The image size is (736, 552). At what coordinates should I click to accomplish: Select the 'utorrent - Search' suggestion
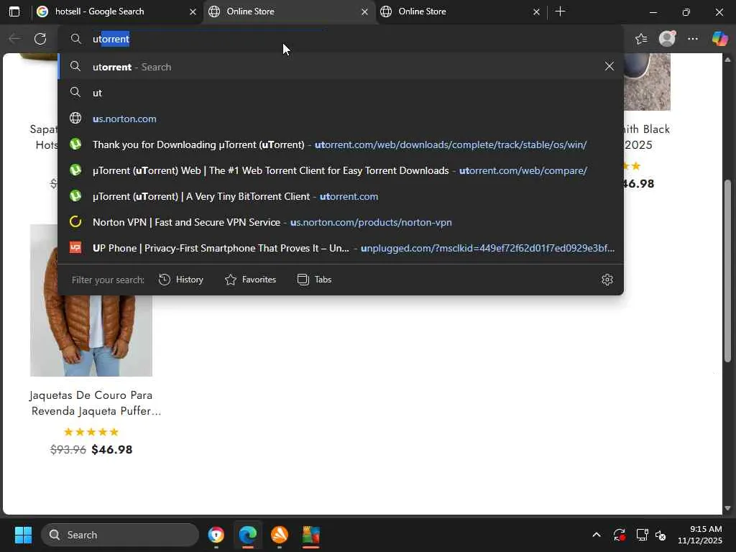pyautogui.click(x=328, y=67)
